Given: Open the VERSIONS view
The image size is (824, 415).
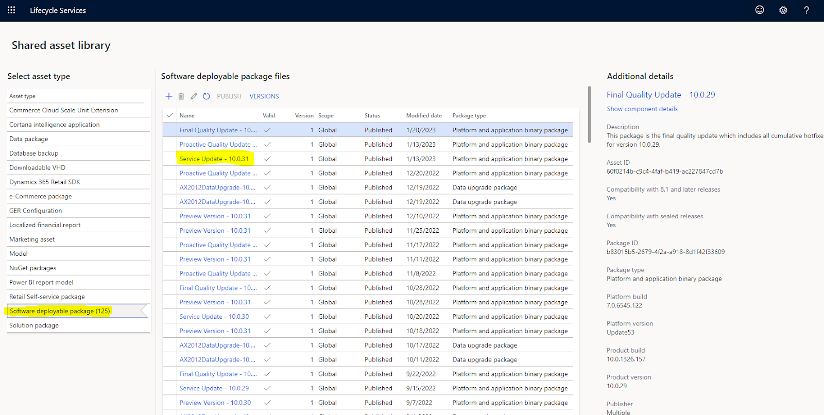Looking at the screenshot, I should (x=264, y=96).
